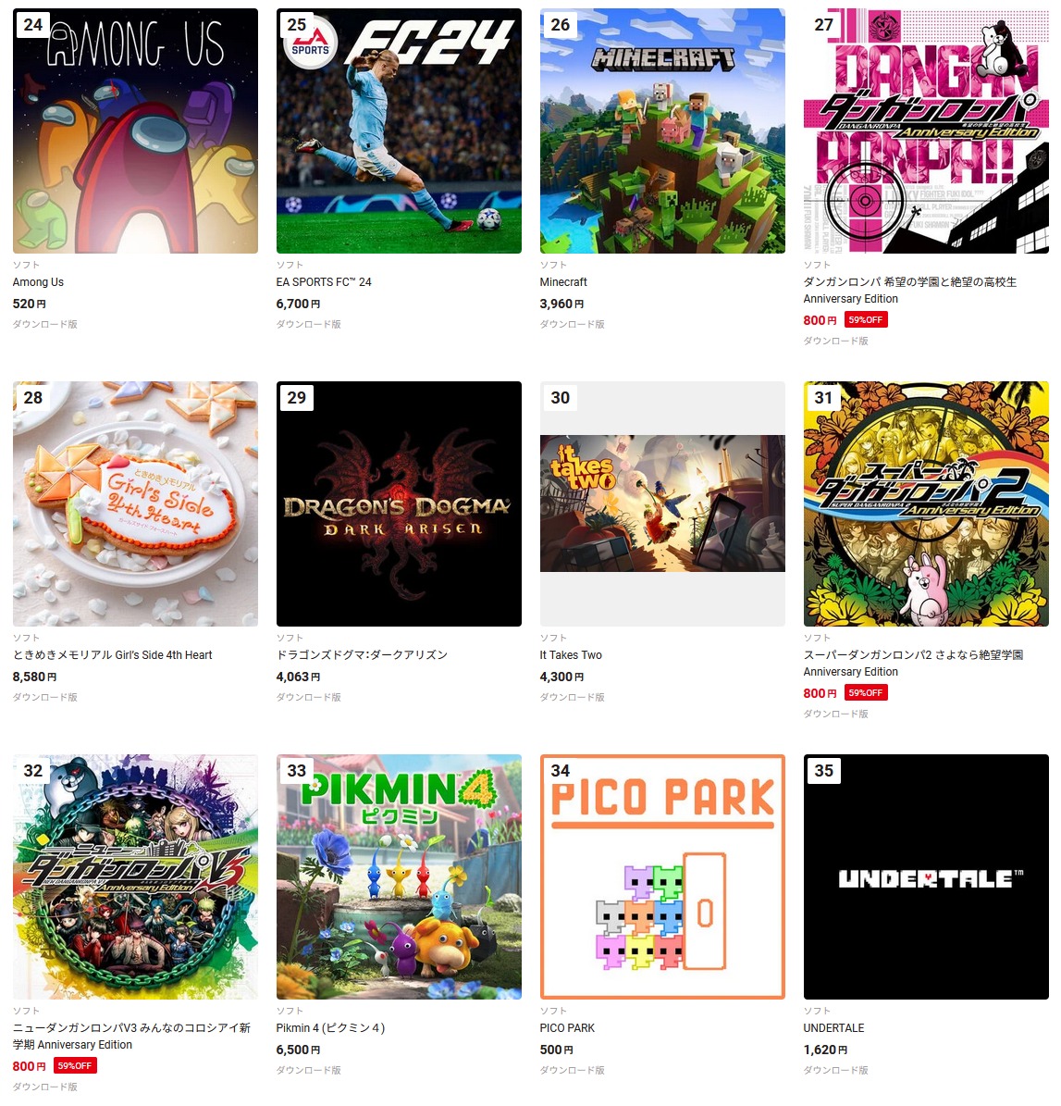Open the It Takes Two title link
The height and width of the screenshot is (1106, 1061).
[571, 655]
